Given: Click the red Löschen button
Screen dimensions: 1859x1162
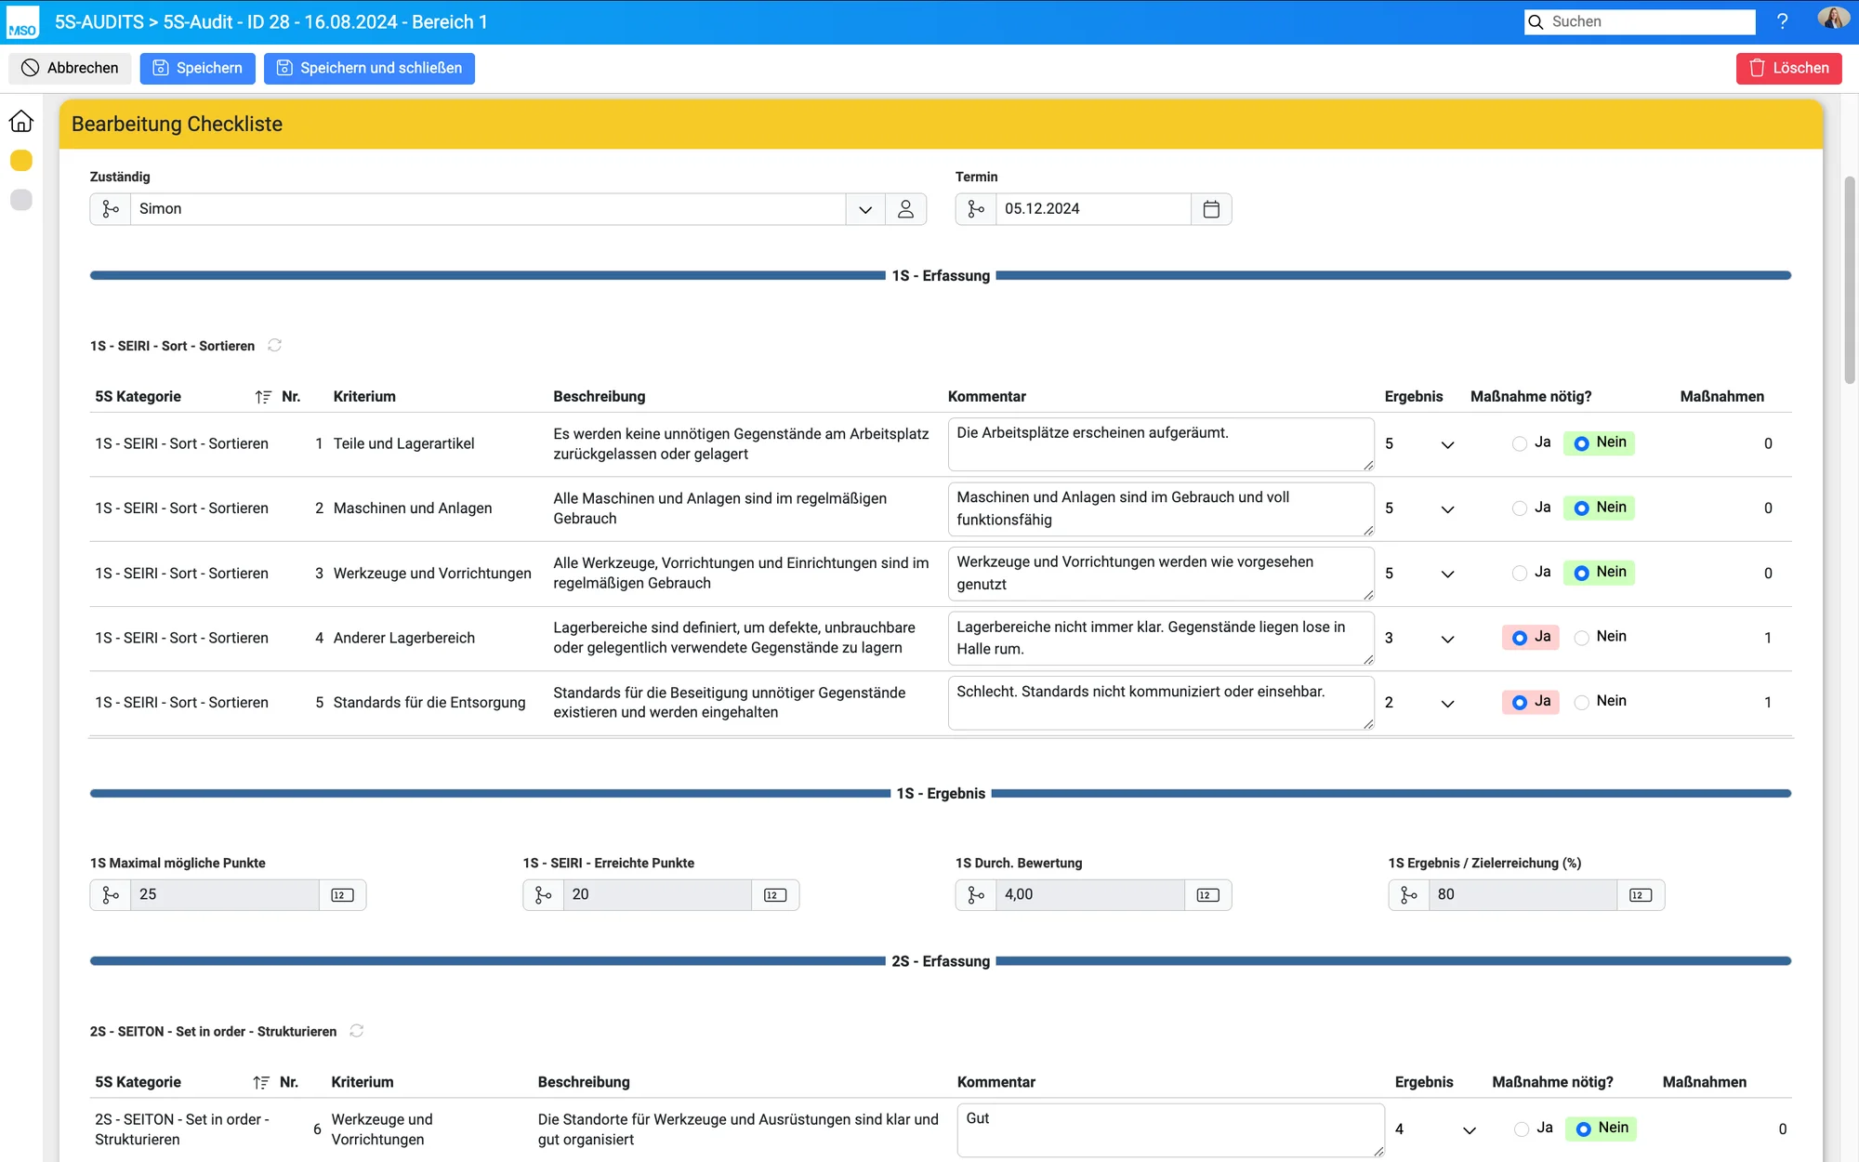Looking at the screenshot, I should click(x=1788, y=68).
